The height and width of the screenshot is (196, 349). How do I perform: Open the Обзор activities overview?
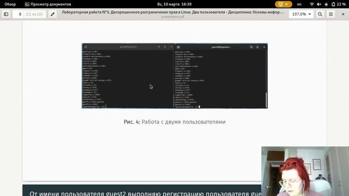click(10, 4)
